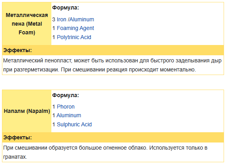Click the Эффекты header of Napalm table
226x165 pixels.
[x=113, y=137]
